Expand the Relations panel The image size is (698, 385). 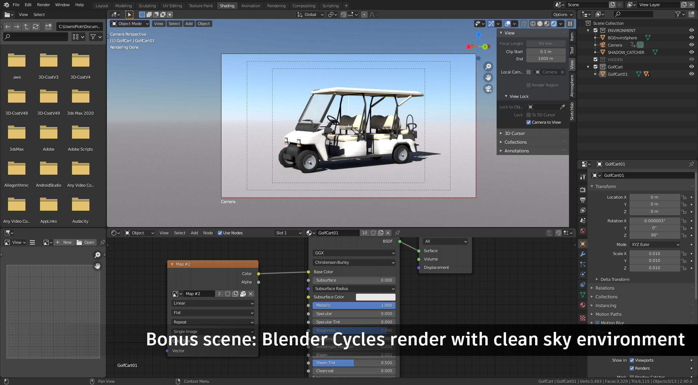[605, 288]
